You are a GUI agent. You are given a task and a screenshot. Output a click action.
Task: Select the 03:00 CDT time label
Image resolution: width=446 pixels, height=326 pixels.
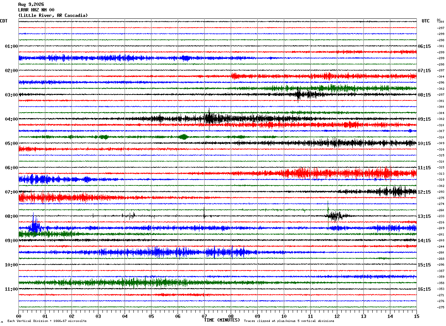pyautogui.click(x=11, y=95)
